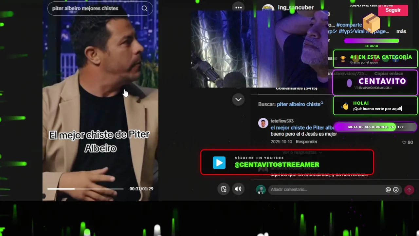
Task: Click the user avatar beside comment box
Action: coord(261,189)
